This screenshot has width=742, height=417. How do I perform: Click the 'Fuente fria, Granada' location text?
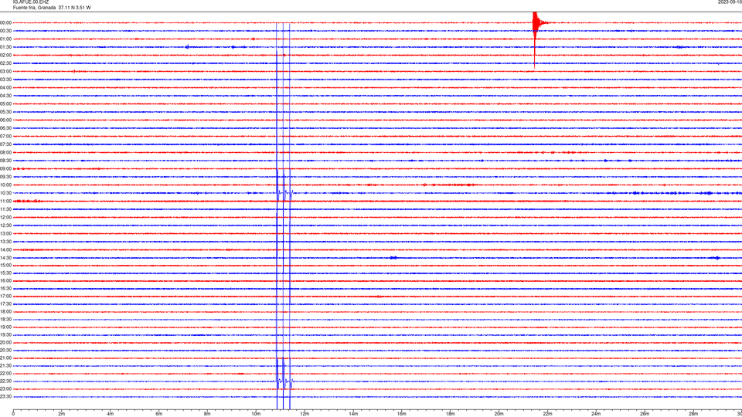pos(35,8)
